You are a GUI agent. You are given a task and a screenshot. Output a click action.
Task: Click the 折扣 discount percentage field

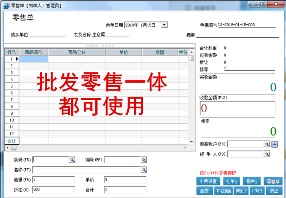coord(53,190)
